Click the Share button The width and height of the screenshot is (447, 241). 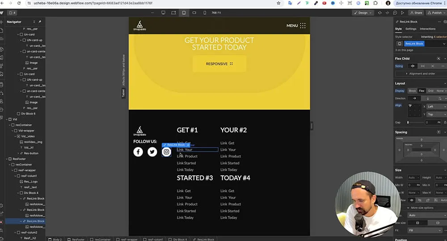pyautogui.click(x=416, y=13)
